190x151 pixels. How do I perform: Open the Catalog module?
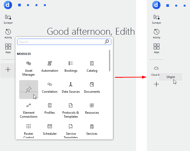point(92,66)
